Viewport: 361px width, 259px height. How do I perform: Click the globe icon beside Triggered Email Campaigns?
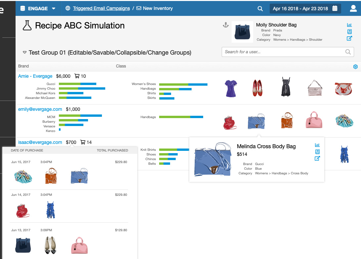68,8
